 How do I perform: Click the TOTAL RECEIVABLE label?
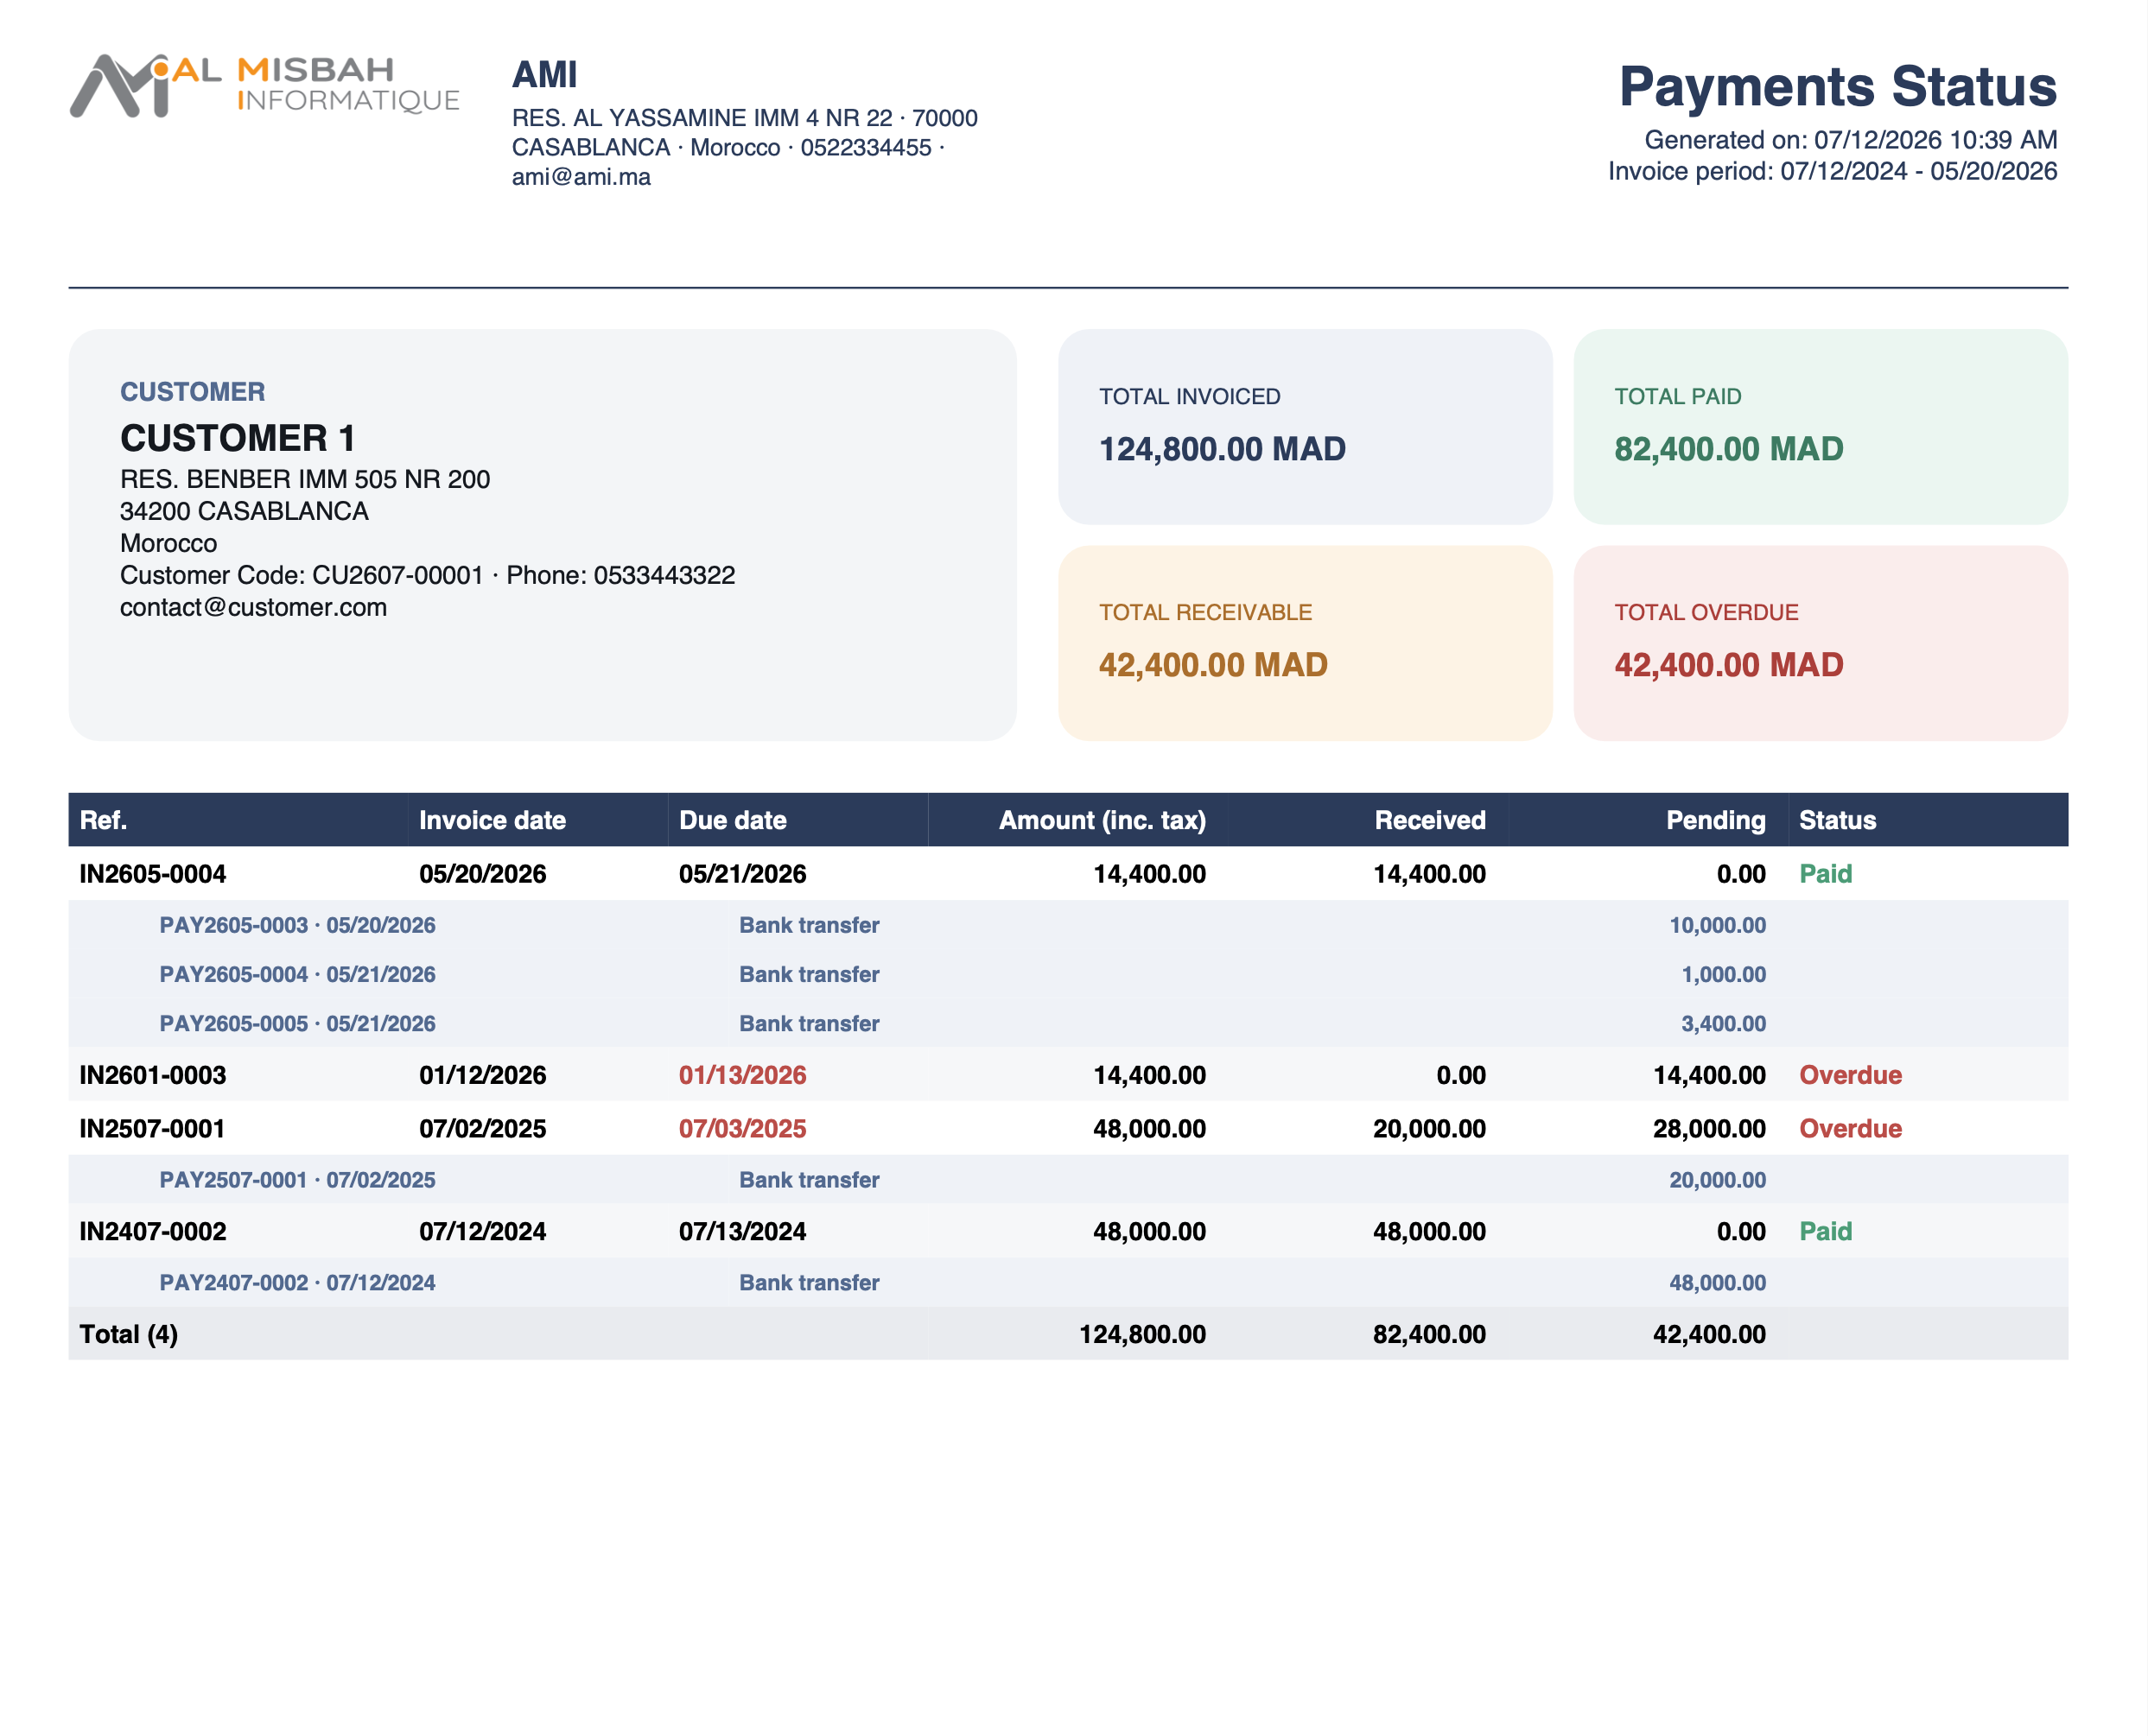click(1205, 612)
